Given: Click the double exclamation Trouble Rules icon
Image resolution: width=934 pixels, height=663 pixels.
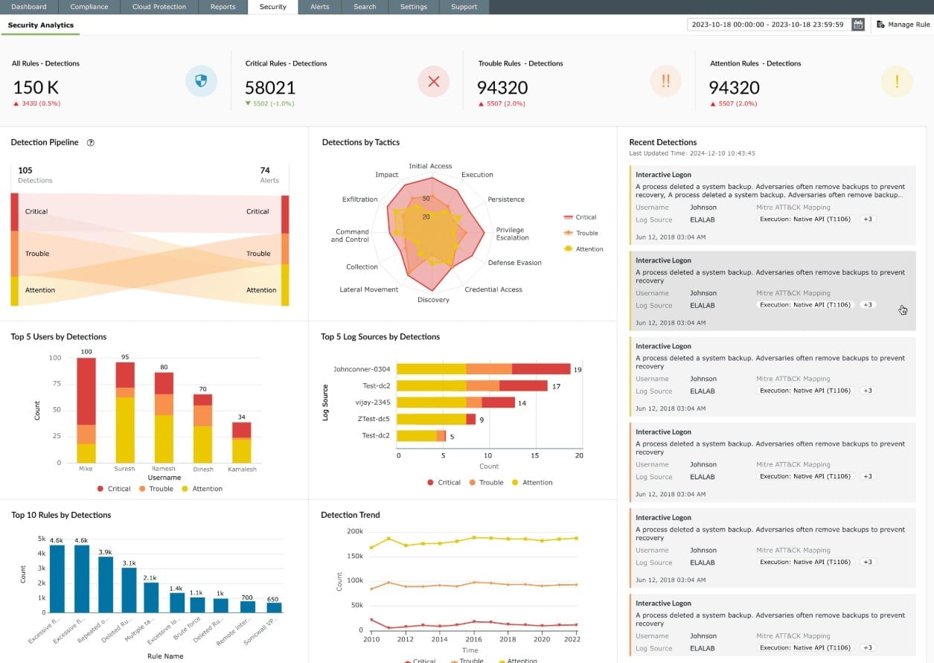Looking at the screenshot, I should 666,81.
